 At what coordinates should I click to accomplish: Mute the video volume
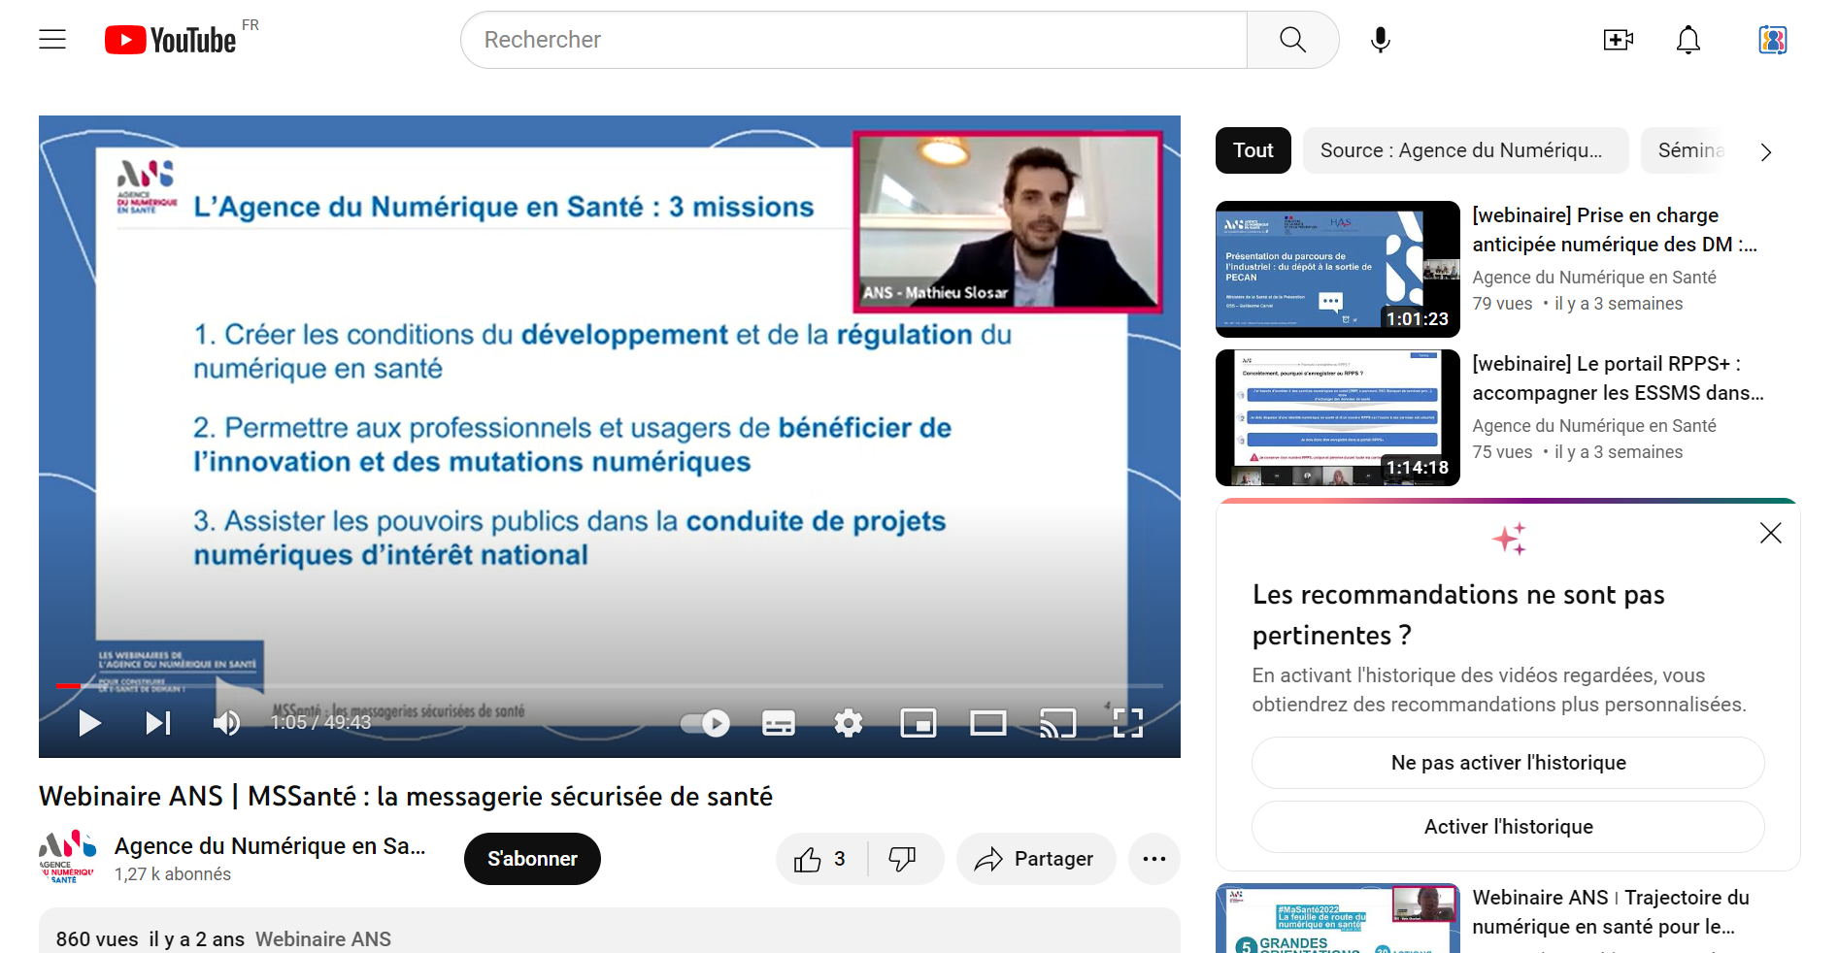pos(226,723)
